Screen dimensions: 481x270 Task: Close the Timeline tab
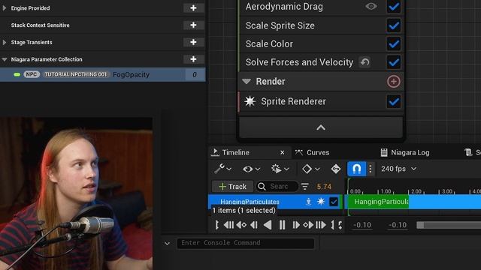(283, 152)
